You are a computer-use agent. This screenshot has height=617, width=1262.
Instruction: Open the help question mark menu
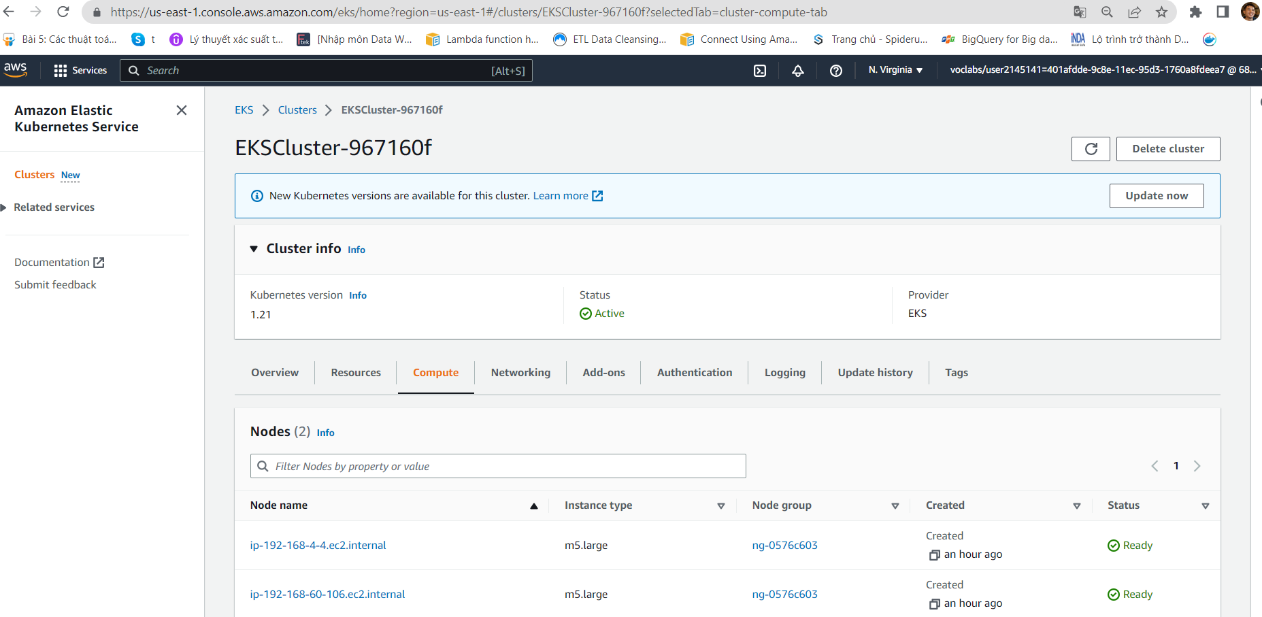coord(836,71)
